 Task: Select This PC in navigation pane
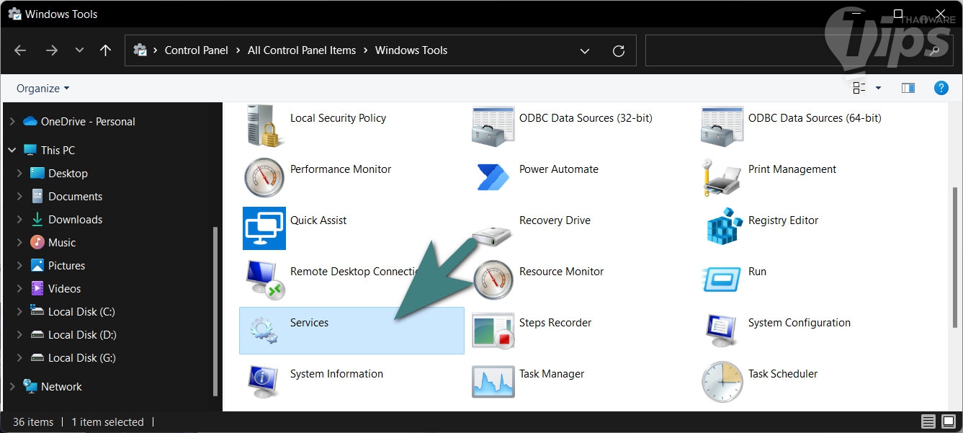tap(58, 151)
